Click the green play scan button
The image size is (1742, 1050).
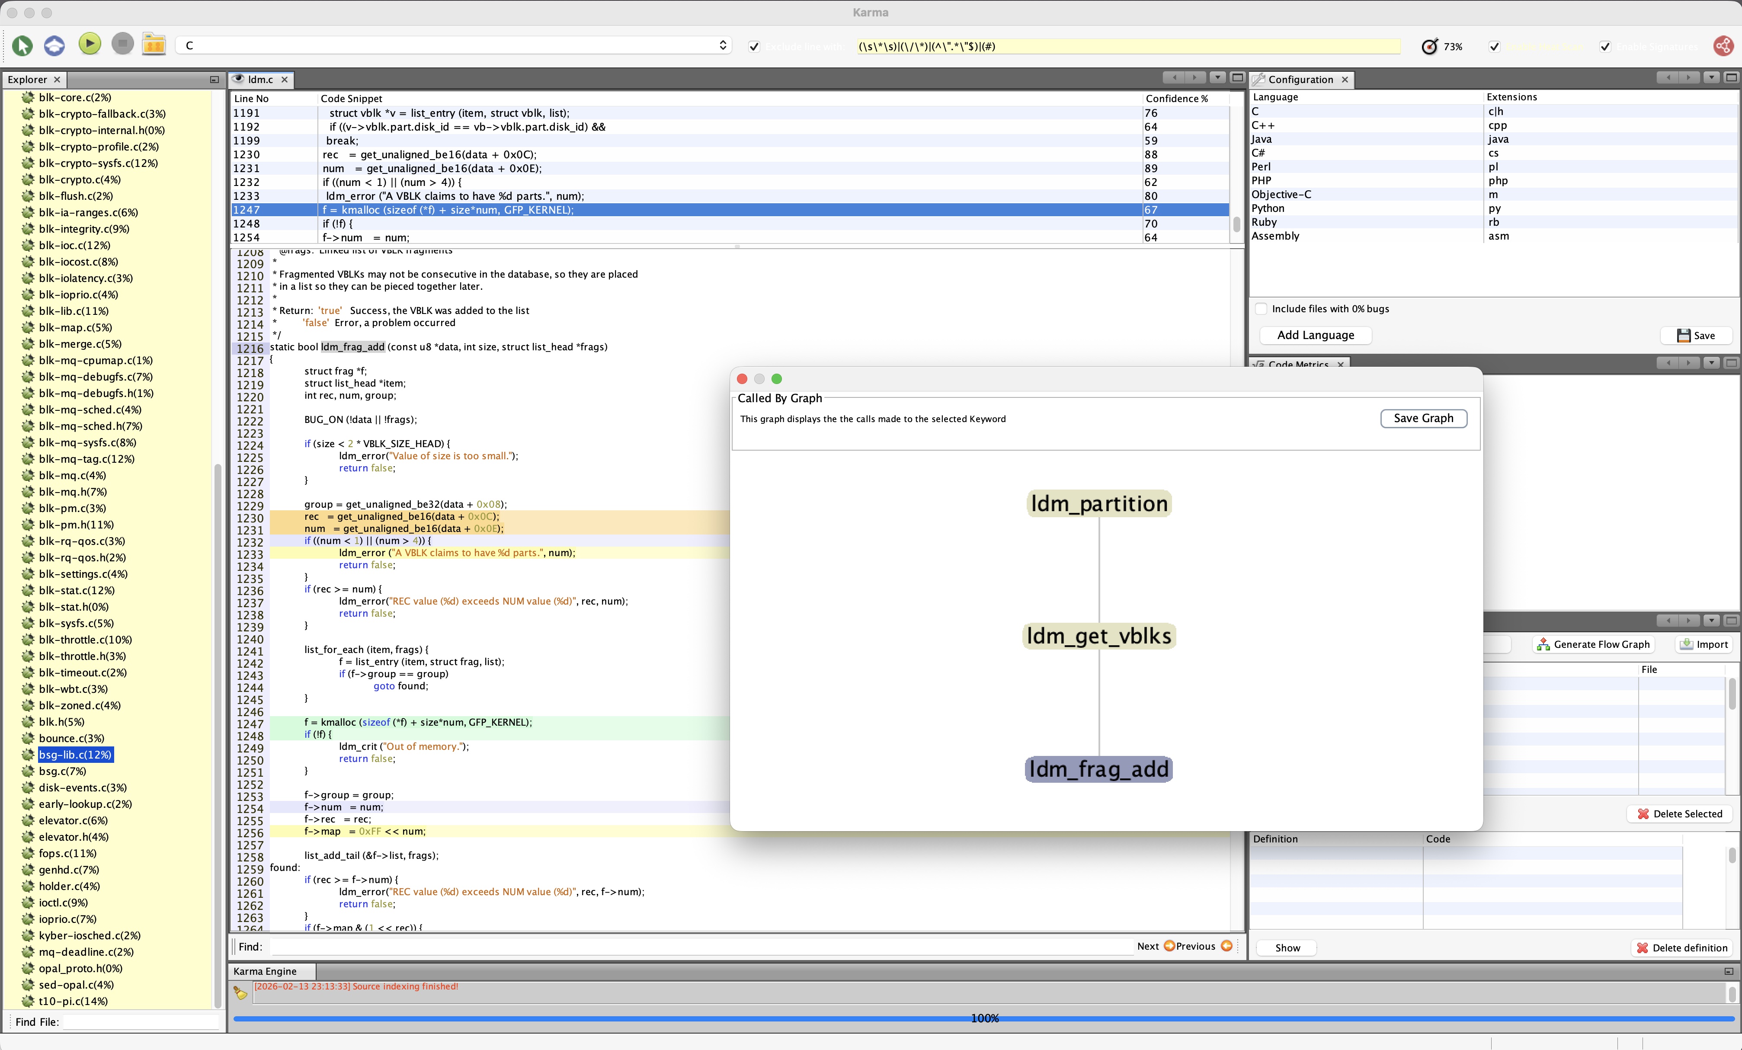[89, 45]
